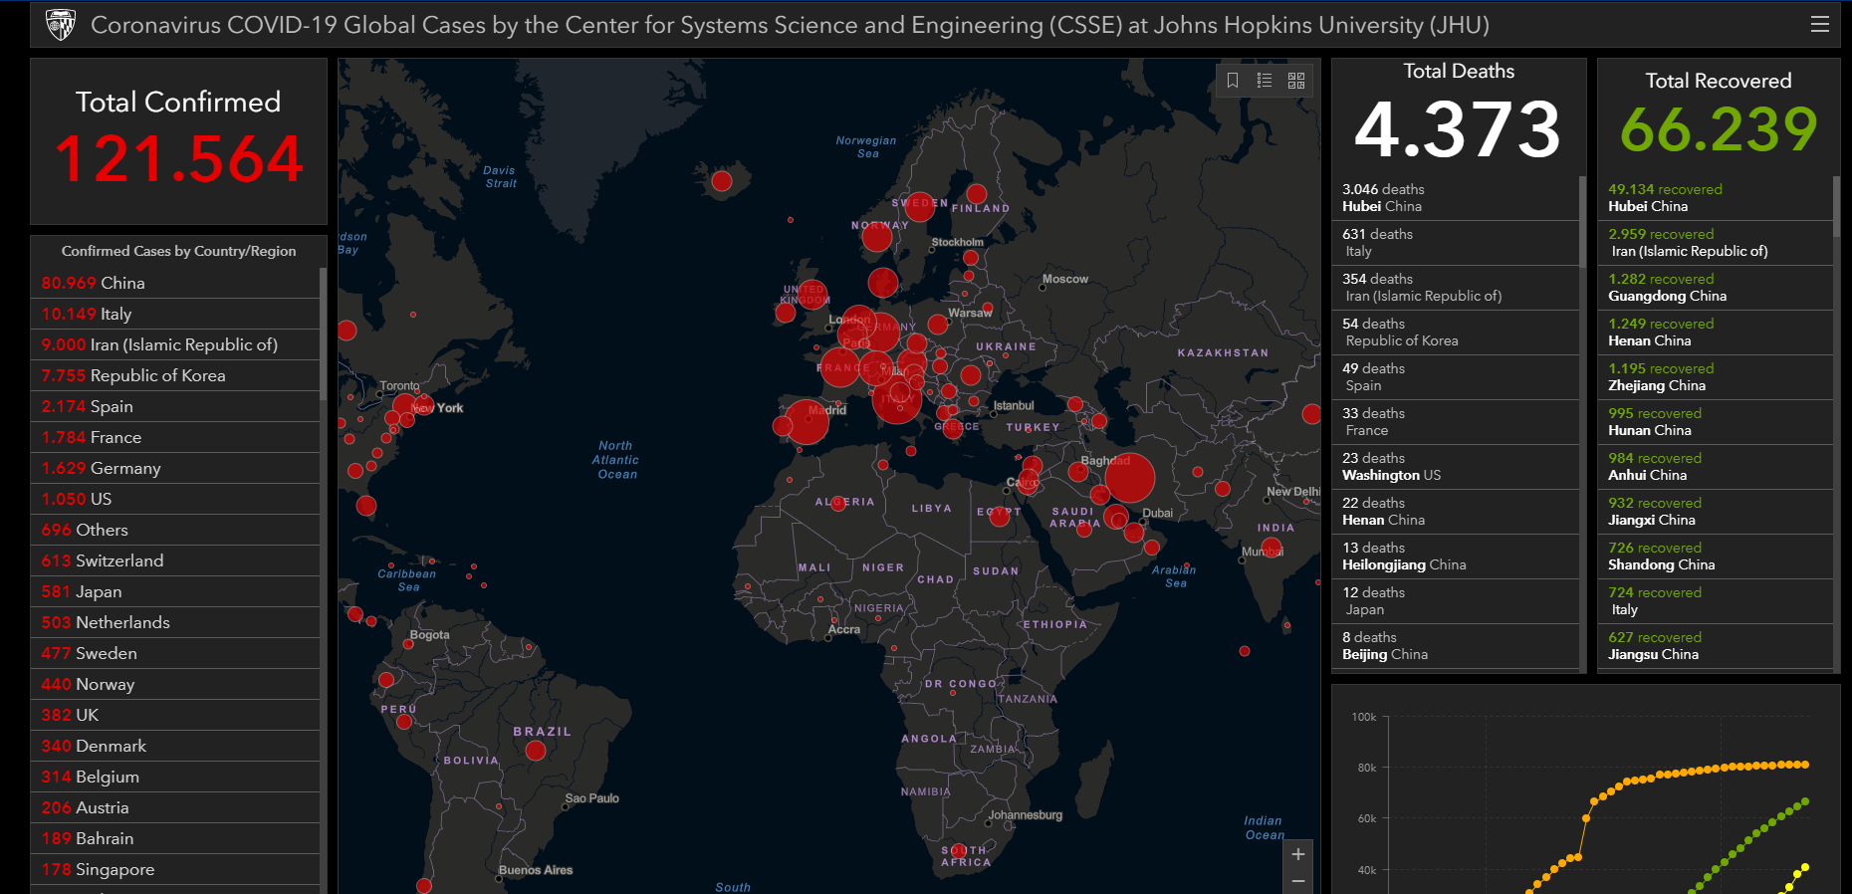Click 932 recovered Jiangxi China entry
Screen dimensions: 1852x894
(1715, 512)
